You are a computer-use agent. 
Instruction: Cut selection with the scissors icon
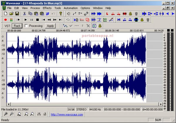(25, 14)
